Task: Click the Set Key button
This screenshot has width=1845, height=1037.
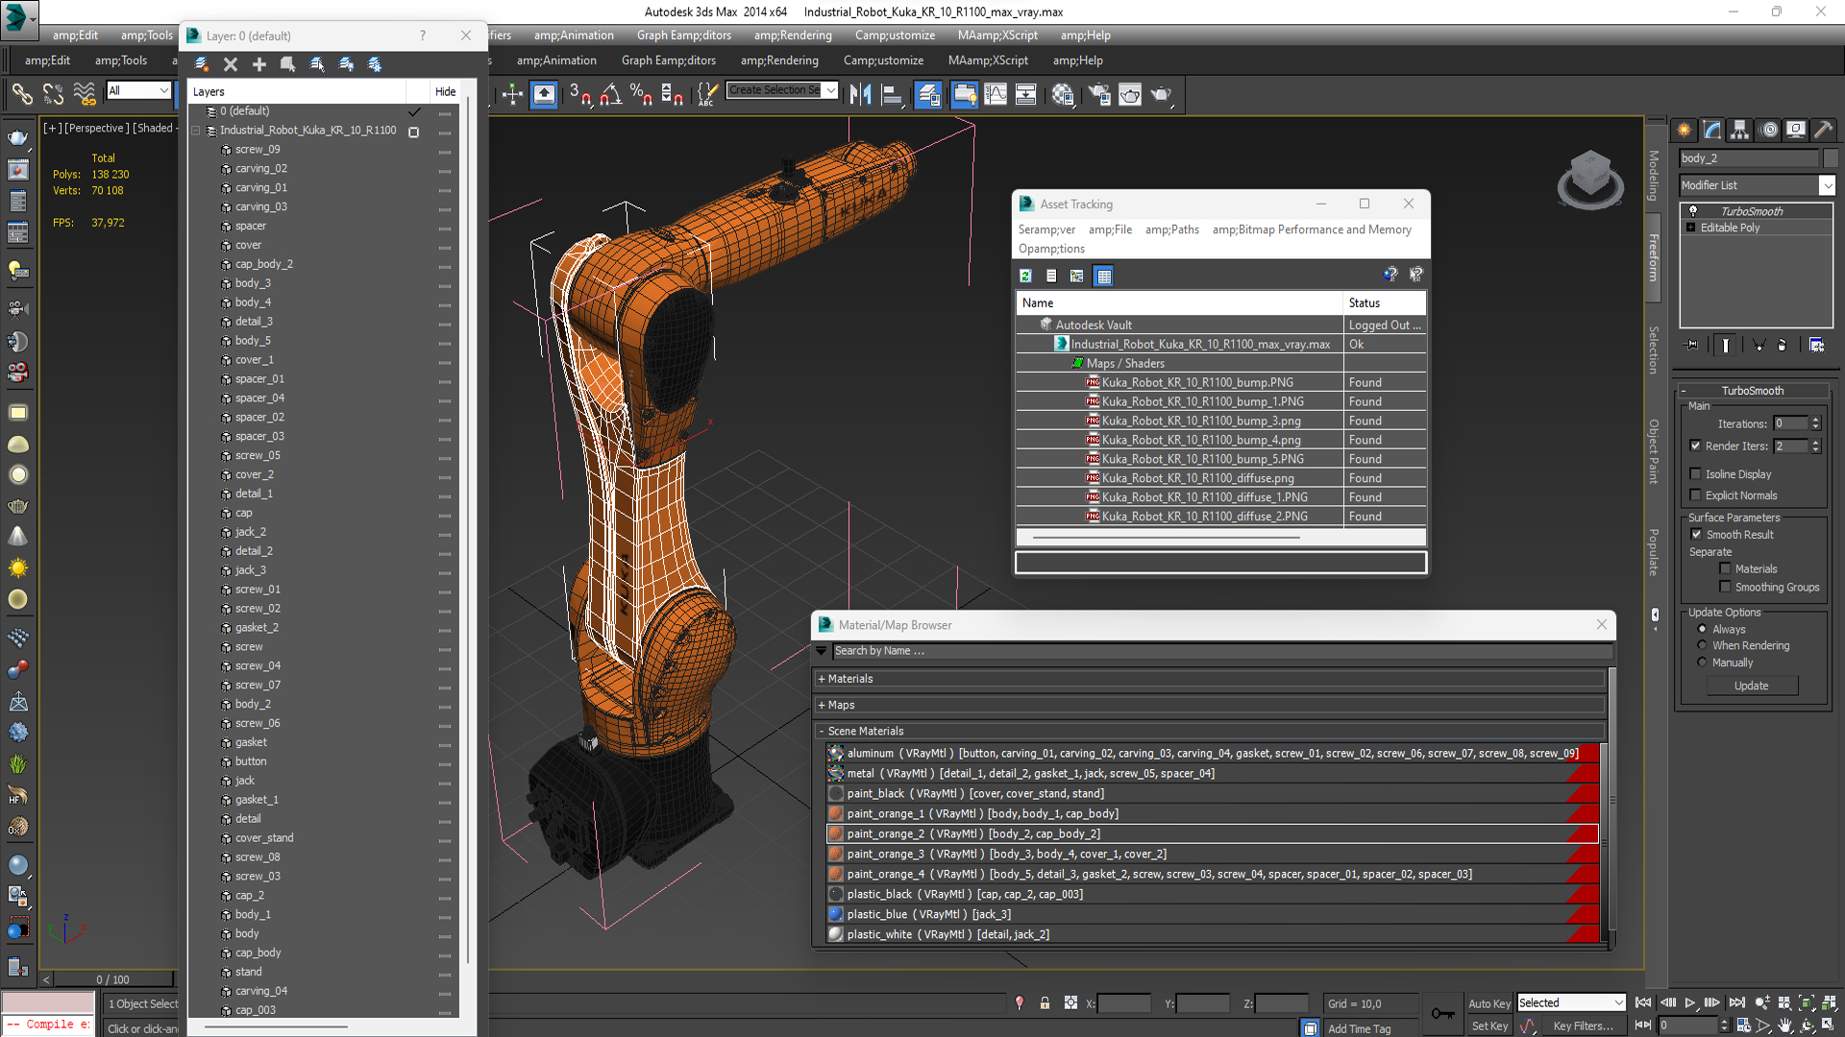Action: (1489, 1026)
